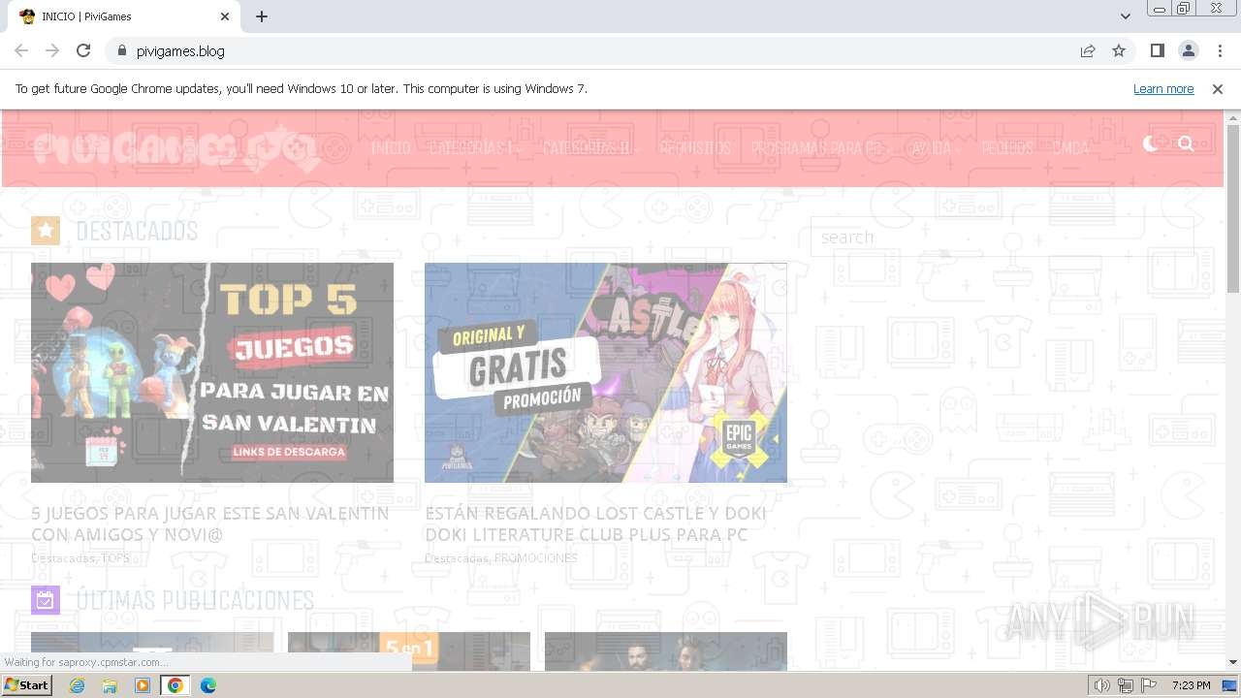Open the Chrome profile icon
Viewport: 1241px width, 698px height.
click(1188, 50)
